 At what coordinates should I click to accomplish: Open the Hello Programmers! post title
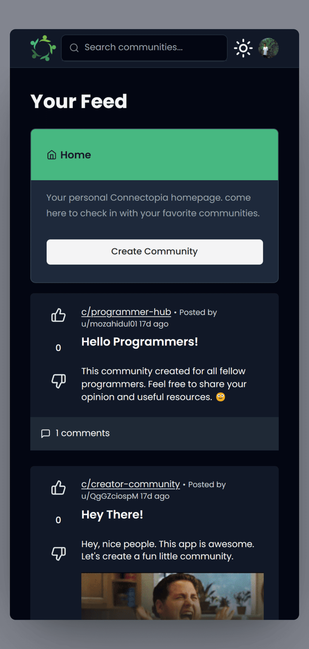[x=139, y=342]
